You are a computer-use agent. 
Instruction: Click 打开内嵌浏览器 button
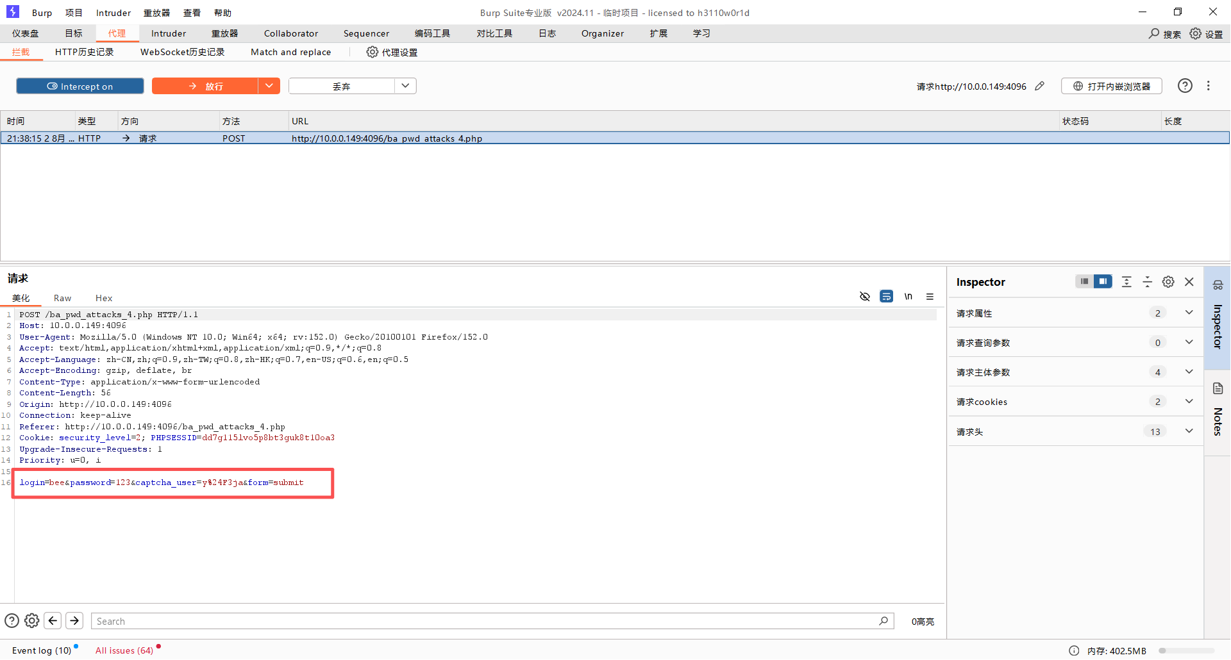point(1112,86)
